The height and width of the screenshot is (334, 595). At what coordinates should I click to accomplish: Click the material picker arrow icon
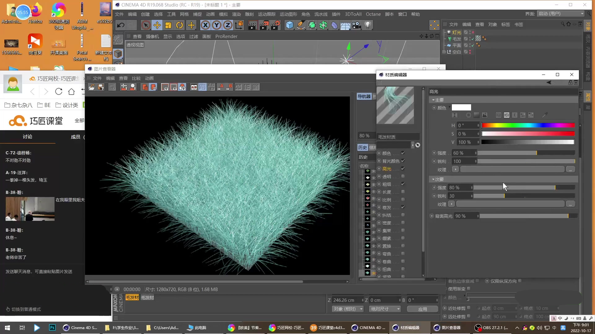(418, 145)
